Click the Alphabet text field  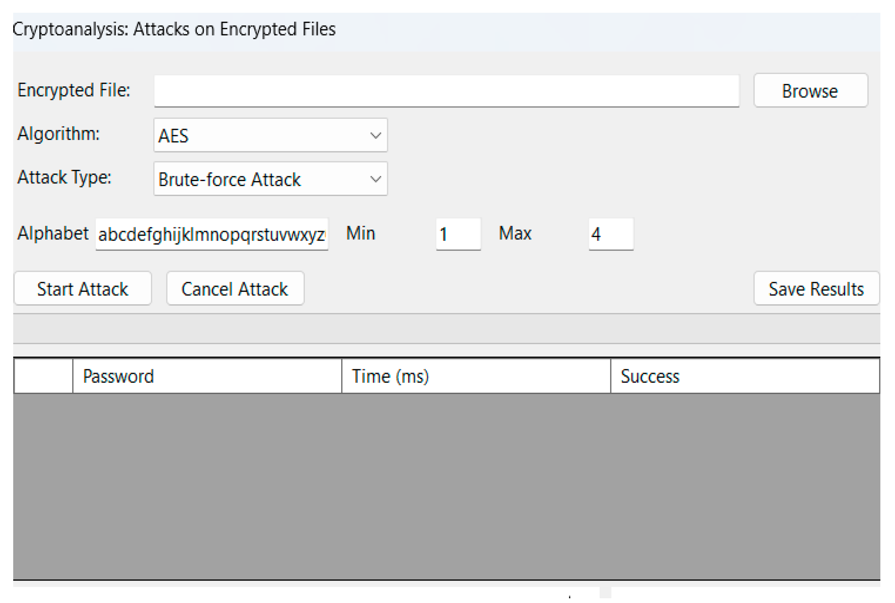211,234
